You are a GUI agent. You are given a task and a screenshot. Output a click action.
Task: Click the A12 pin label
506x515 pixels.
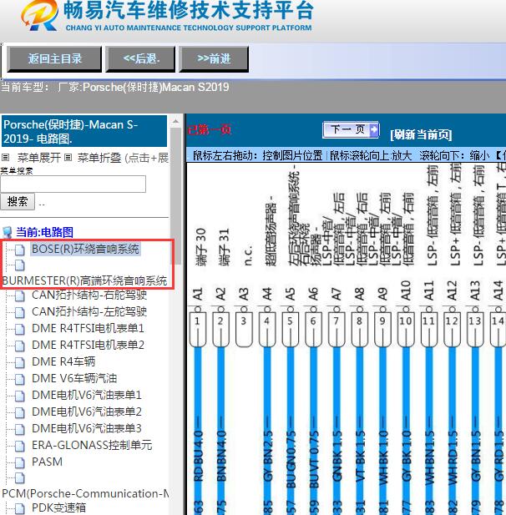pos(452,290)
